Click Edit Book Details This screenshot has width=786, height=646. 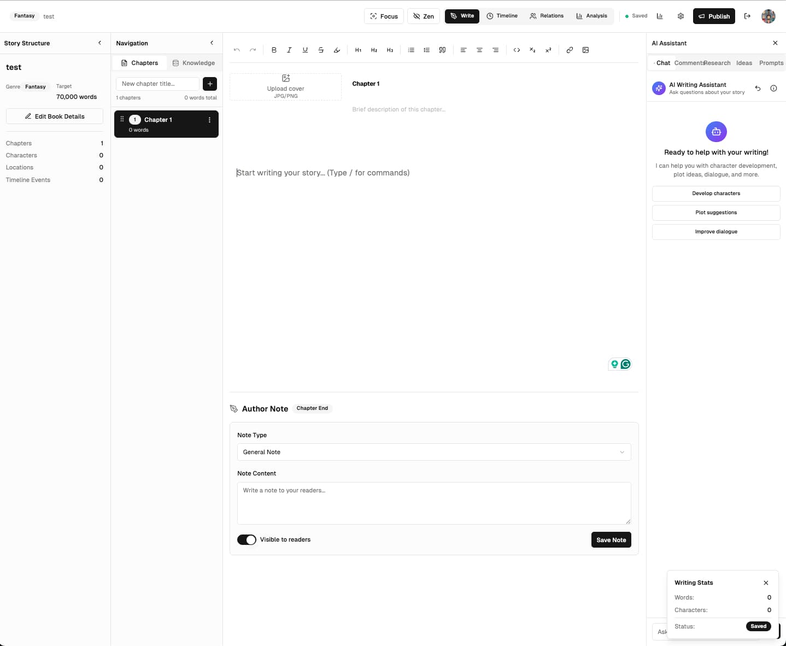pos(55,116)
